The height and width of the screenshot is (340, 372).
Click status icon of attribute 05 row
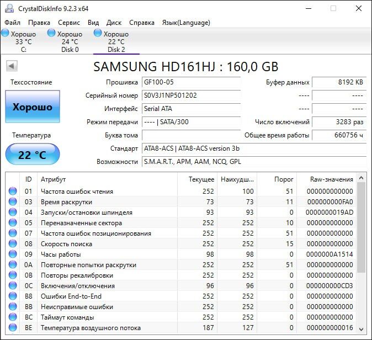[13, 223]
